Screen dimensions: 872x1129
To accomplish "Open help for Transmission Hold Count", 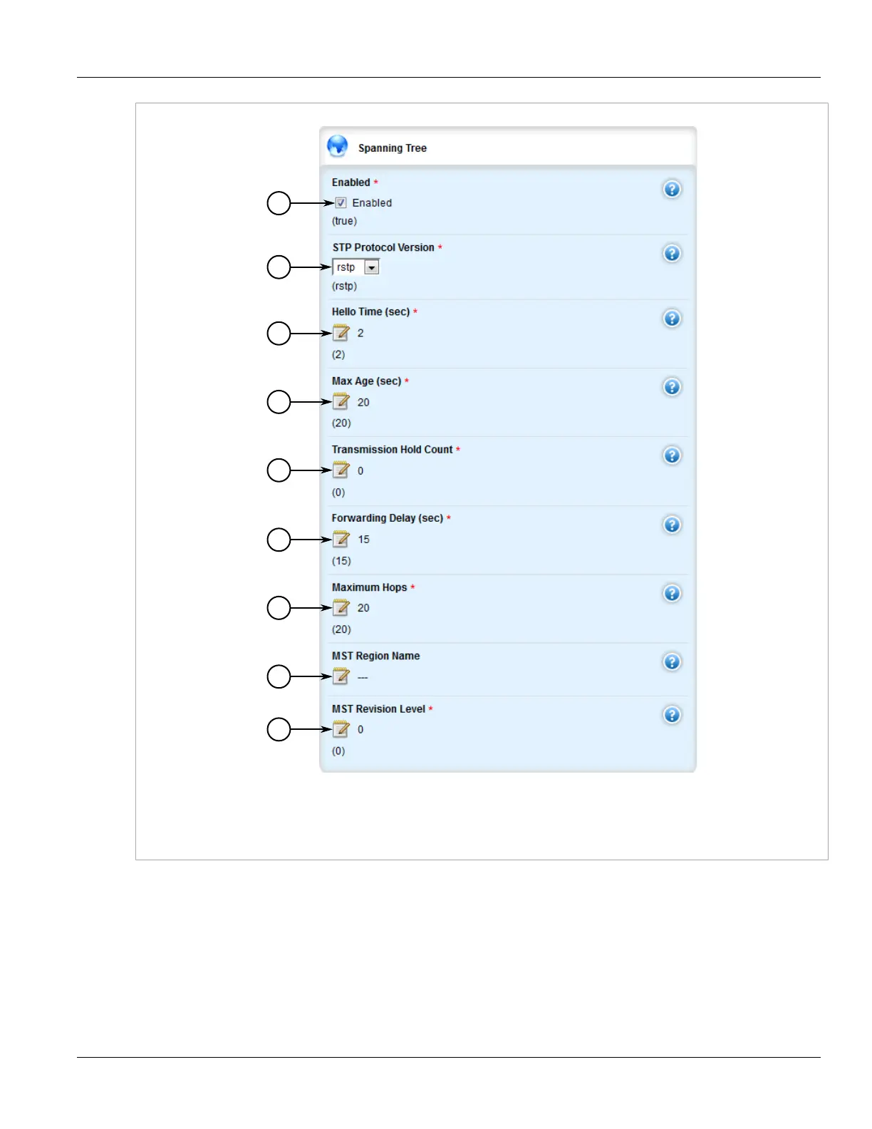I will pos(672,455).
